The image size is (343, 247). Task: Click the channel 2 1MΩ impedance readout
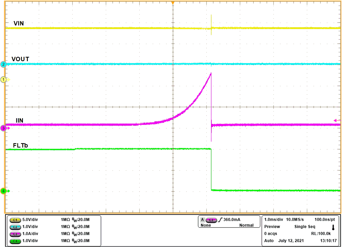click(x=65, y=227)
